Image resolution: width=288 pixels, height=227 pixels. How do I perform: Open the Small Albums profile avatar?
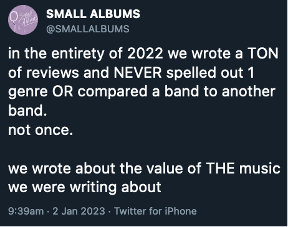click(23, 20)
